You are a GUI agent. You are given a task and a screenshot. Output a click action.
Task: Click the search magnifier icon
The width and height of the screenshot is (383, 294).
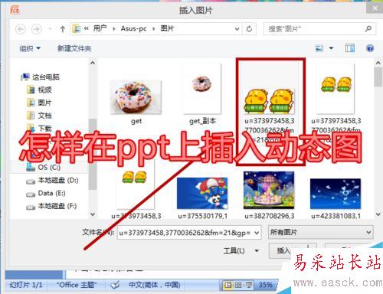coord(368,28)
